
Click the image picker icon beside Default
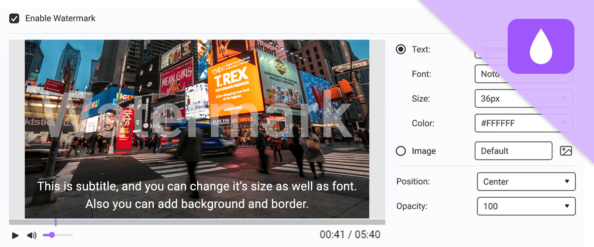pos(566,151)
